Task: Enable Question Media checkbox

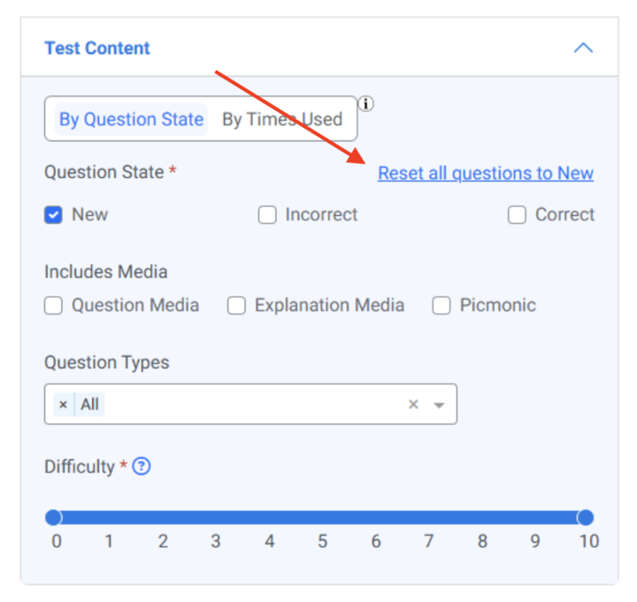Action: (54, 305)
